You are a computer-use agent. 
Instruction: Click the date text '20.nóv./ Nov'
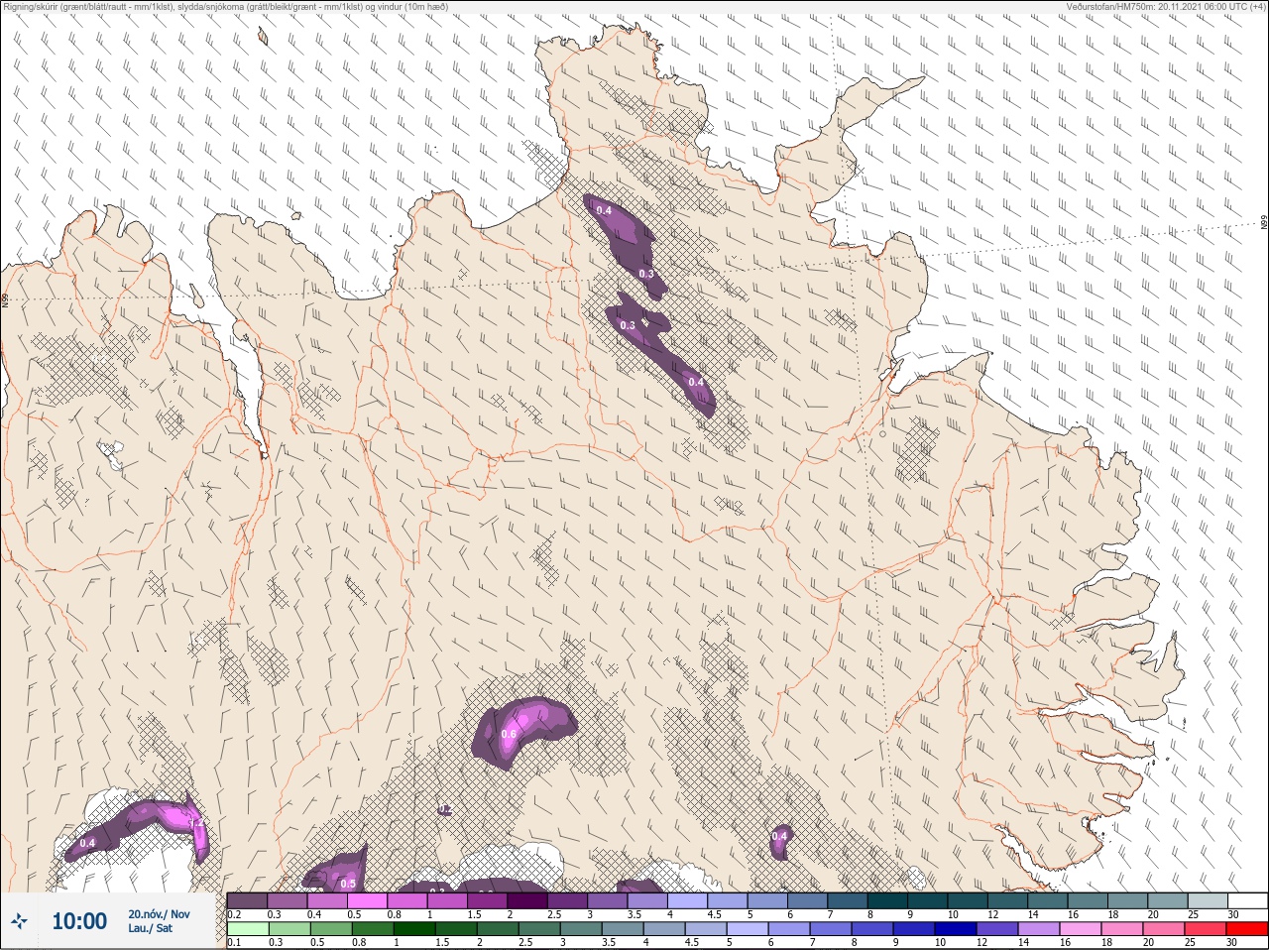tap(159, 914)
